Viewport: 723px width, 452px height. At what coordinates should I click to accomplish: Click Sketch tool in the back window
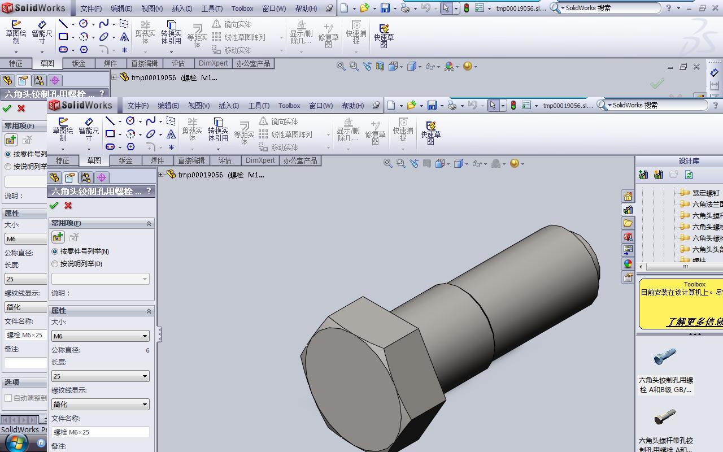click(16, 33)
